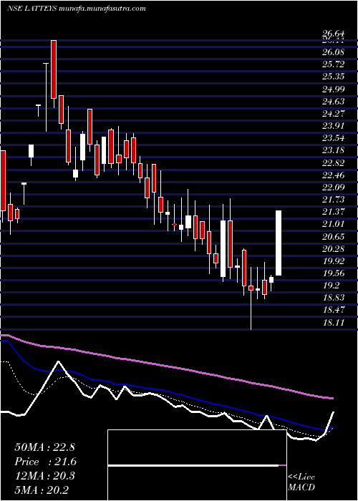Click the MACD histogram box

197,465
